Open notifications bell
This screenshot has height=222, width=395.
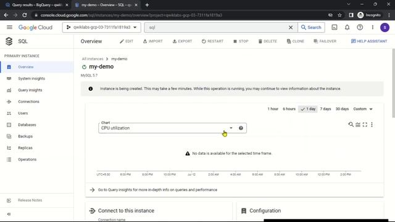pyautogui.click(x=347, y=27)
